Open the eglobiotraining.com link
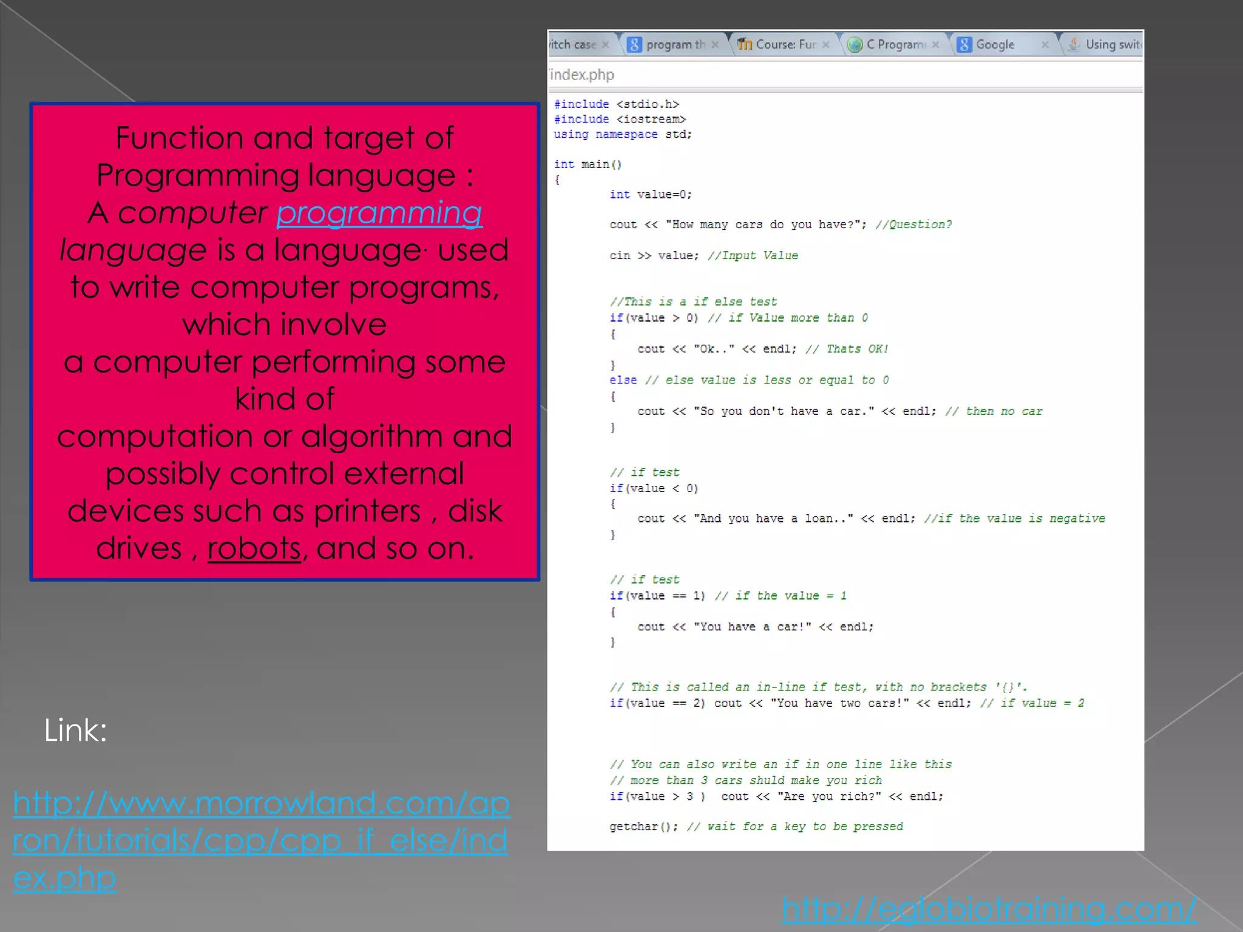The height and width of the screenshot is (932, 1243). click(x=989, y=909)
